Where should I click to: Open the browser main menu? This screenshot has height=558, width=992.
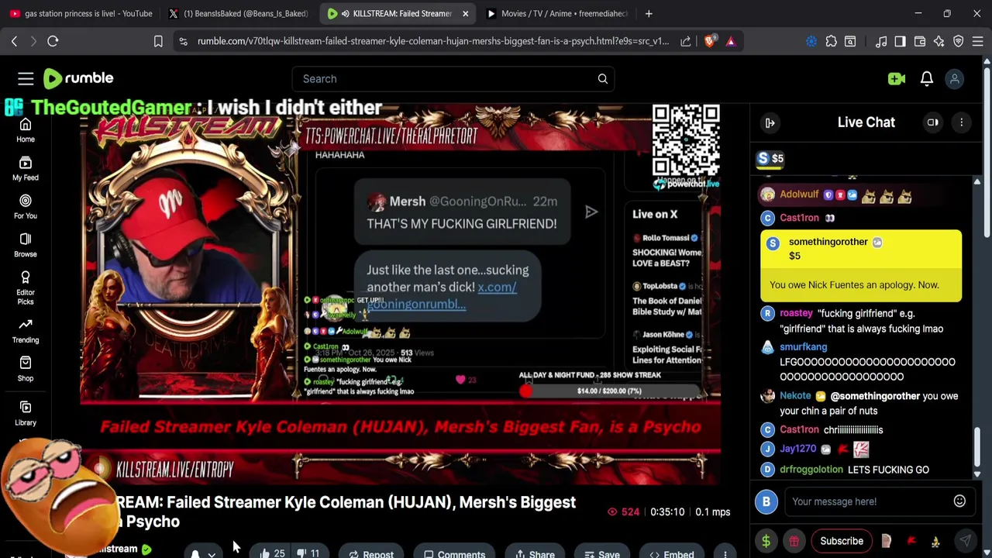point(979,41)
